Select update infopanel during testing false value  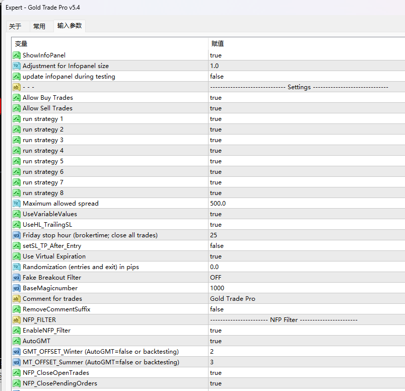pyautogui.click(x=217, y=77)
